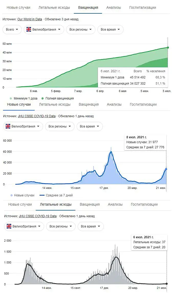This screenshot has height=293, width=172.
Task: Click the UK flag above the deaths chart
Action: click(x=9, y=226)
